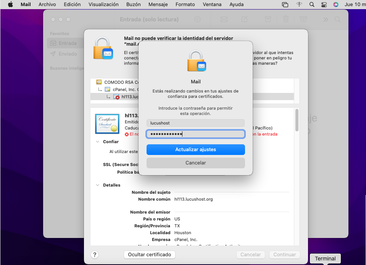Click compose new message icon
The image size is (366, 265).
(x=244, y=19)
